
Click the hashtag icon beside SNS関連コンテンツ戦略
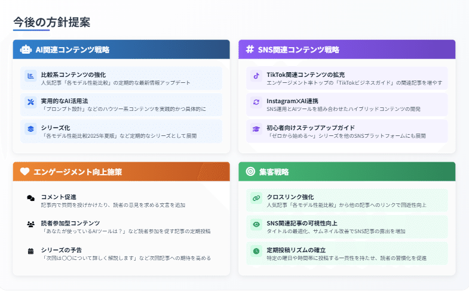click(x=250, y=49)
